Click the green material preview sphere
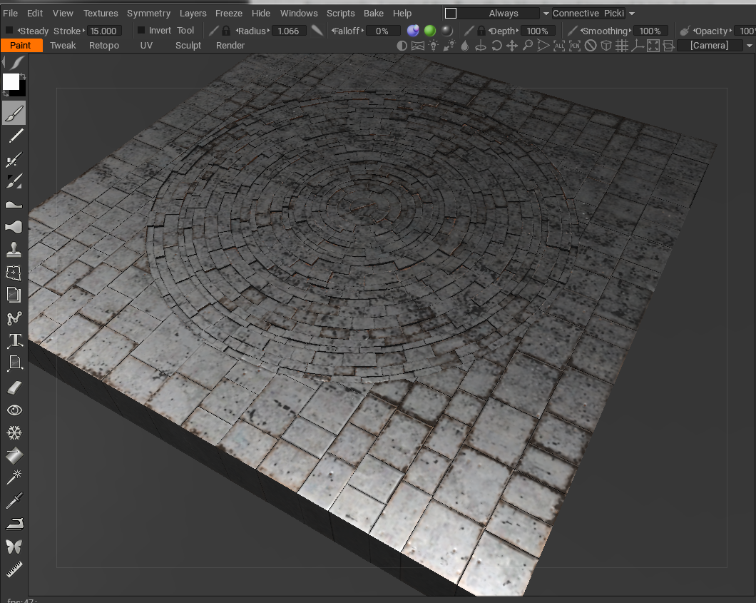This screenshot has width=756, height=603. pyautogui.click(x=429, y=31)
